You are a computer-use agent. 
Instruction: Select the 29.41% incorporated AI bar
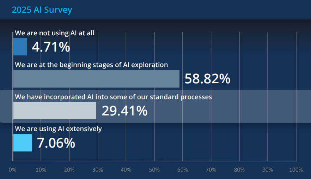(55, 111)
